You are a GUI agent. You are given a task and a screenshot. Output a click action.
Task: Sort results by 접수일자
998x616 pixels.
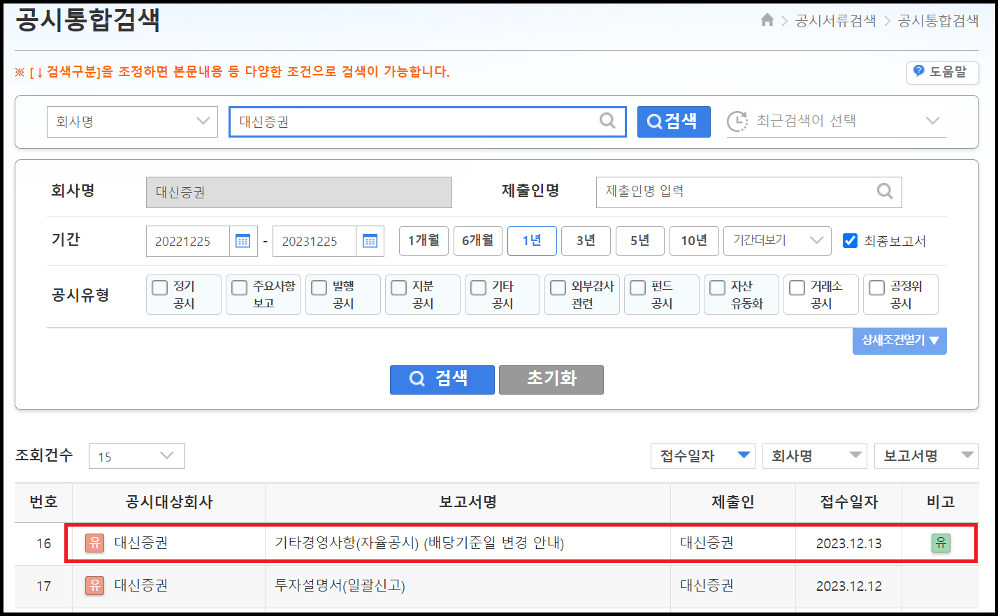pyautogui.click(x=703, y=456)
